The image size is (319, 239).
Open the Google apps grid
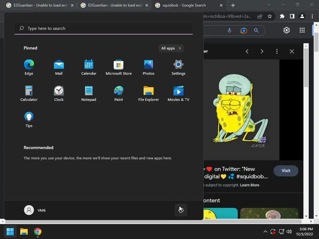click(302, 30)
